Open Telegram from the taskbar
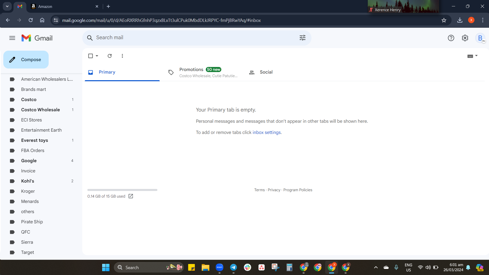The image size is (489, 275). [x=234, y=267]
